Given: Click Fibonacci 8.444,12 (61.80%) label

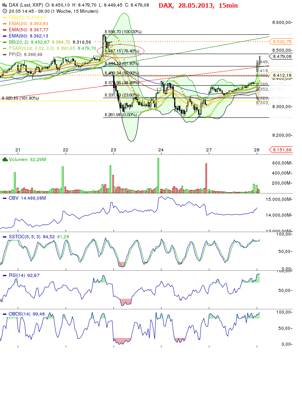Looking at the screenshot, I should (122, 63).
